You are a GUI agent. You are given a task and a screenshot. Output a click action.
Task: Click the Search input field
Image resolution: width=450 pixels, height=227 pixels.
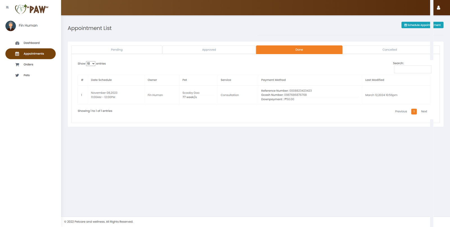click(412, 70)
